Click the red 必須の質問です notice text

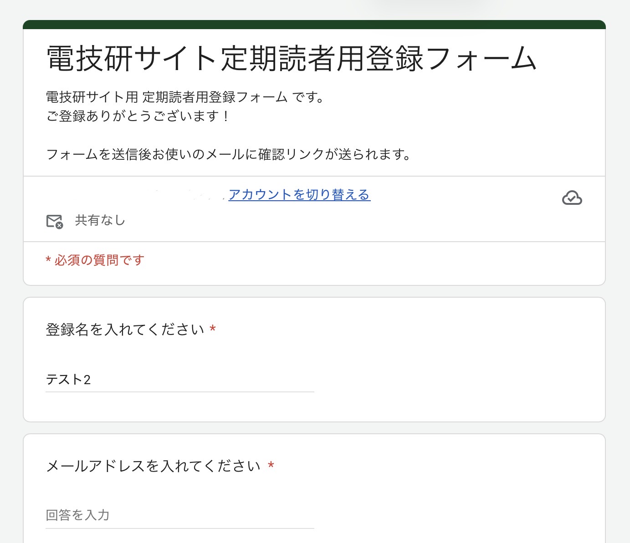click(x=99, y=260)
